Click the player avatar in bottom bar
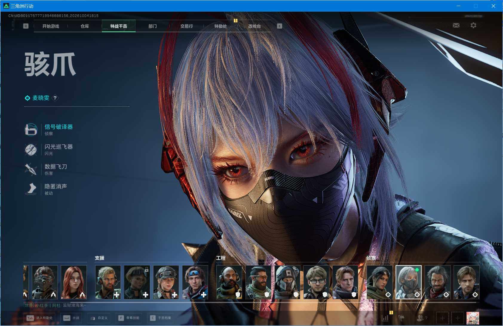 (473, 318)
